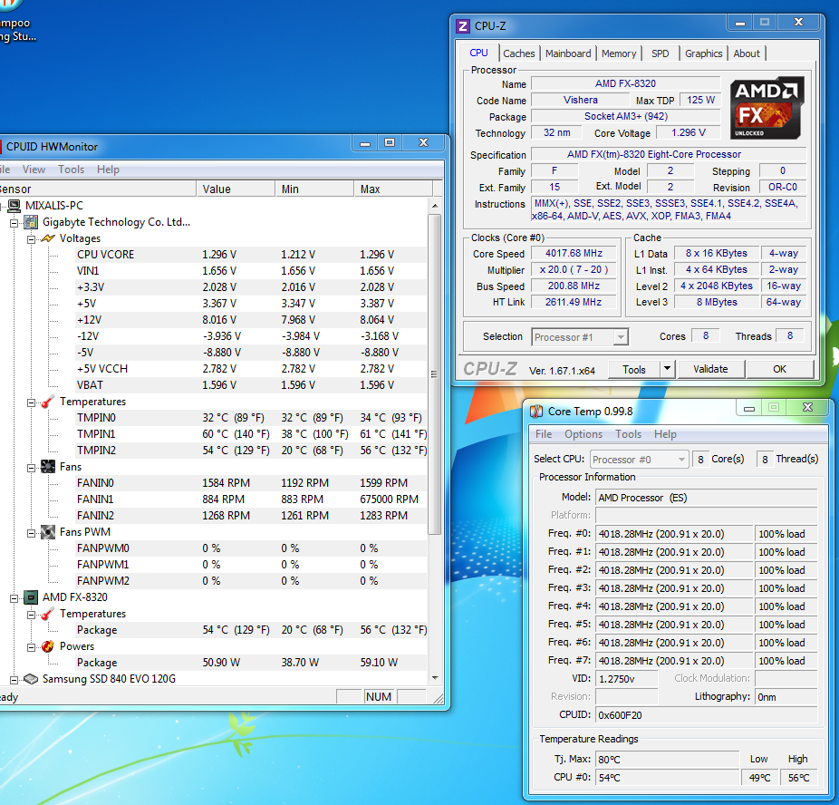839x805 pixels.
Task: Click the HWMonitor vertical scrollbar thumb
Action: coord(435,374)
